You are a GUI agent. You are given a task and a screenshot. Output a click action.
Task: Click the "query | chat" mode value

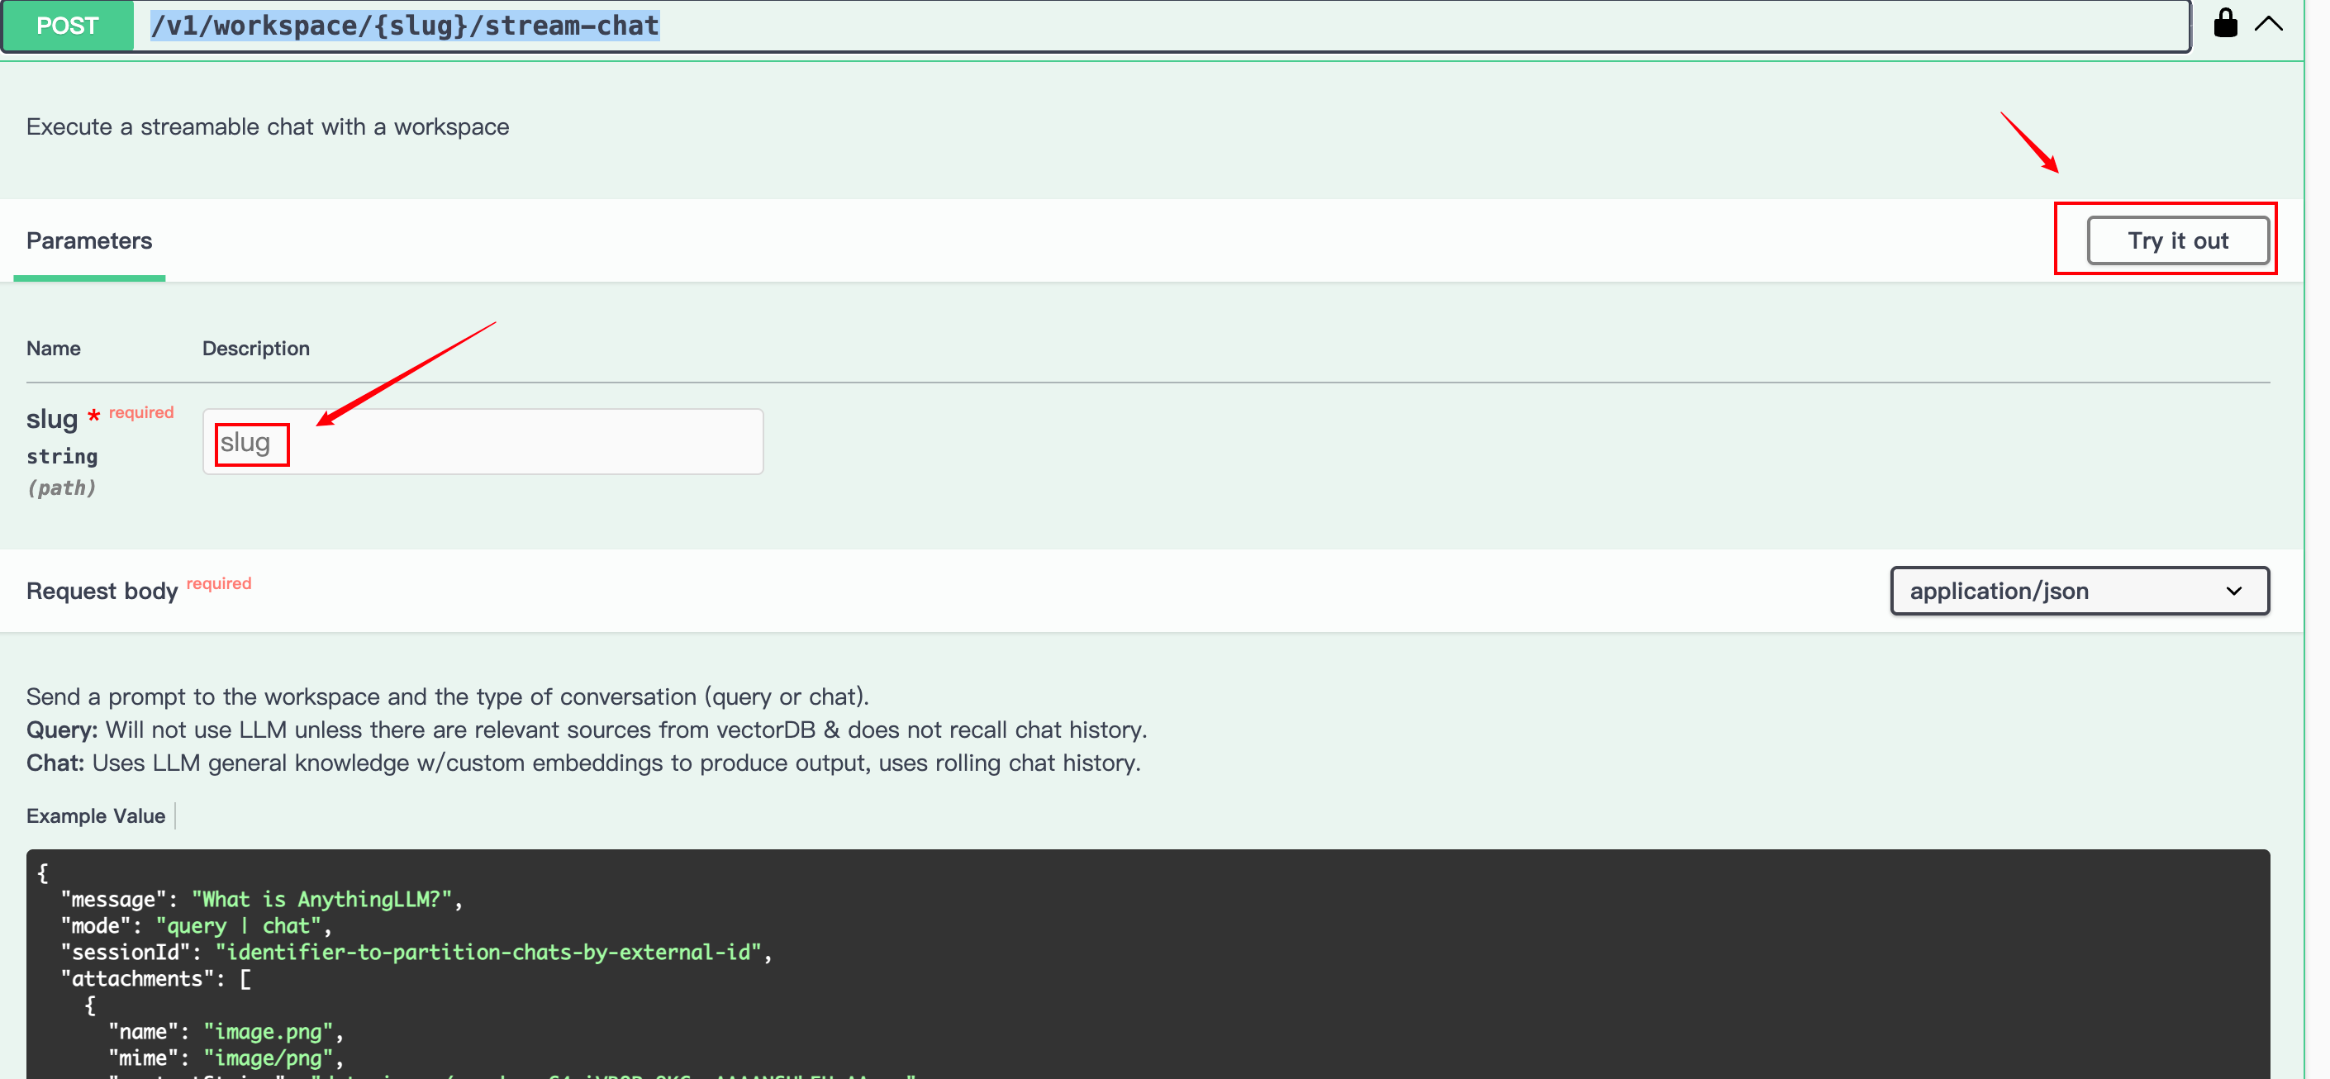coord(239,925)
